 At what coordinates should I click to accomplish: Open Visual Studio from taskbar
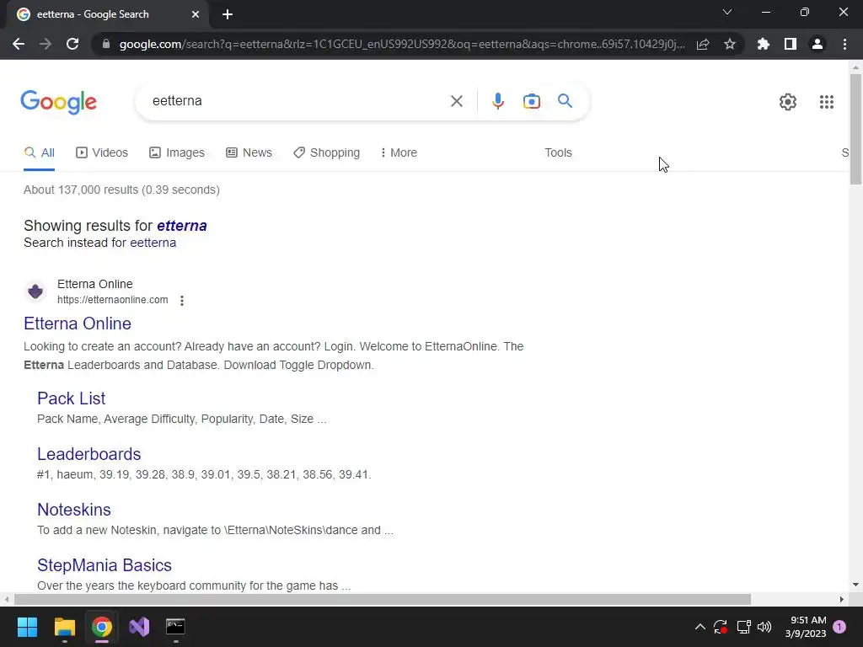(139, 627)
